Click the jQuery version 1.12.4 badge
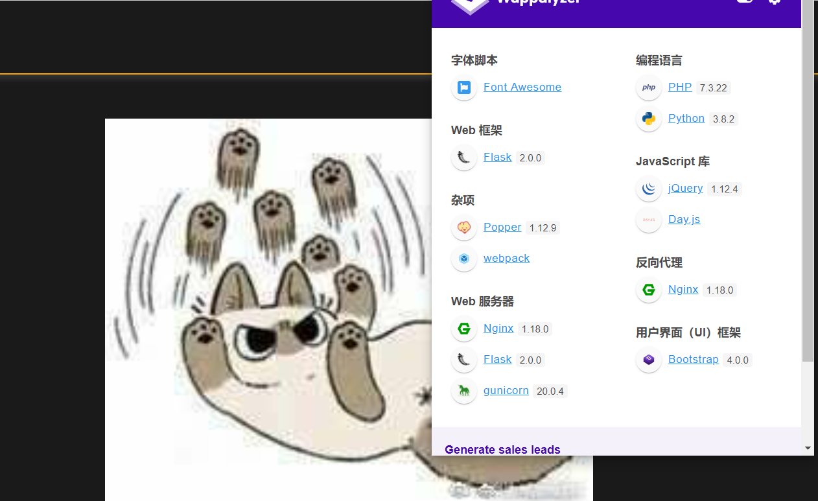This screenshot has width=818, height=501. point(725,189)
